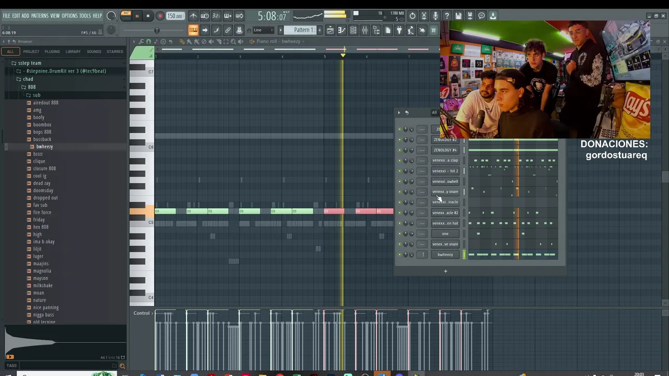Add a channel with the plus button
The image size is (669, 376).
pyautogui.click(x=445, y=271)
